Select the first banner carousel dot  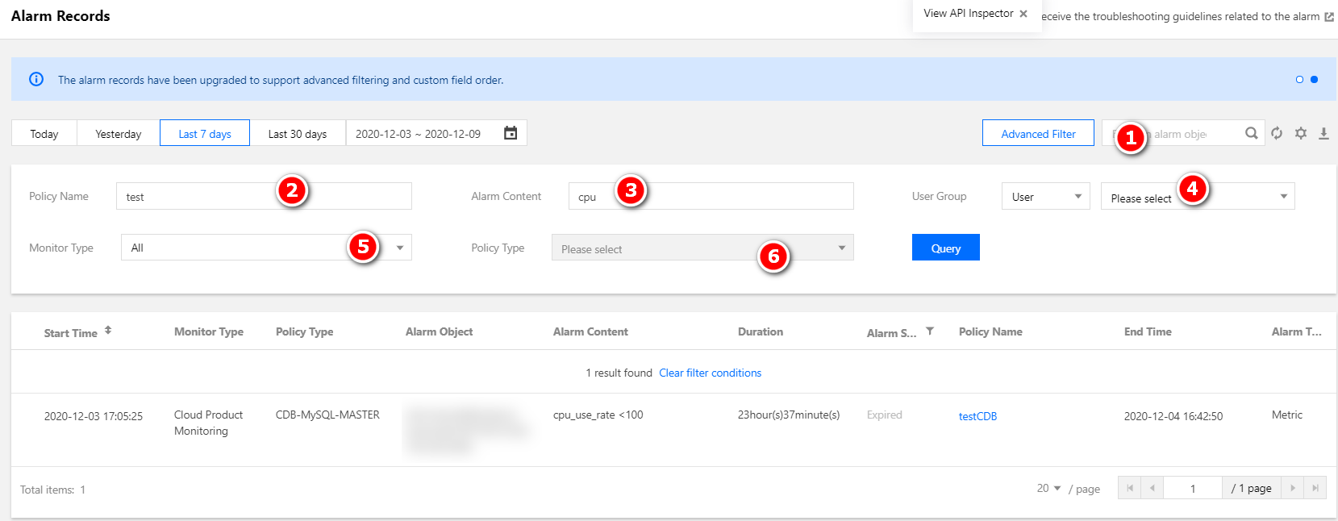tap(1299, 80)
